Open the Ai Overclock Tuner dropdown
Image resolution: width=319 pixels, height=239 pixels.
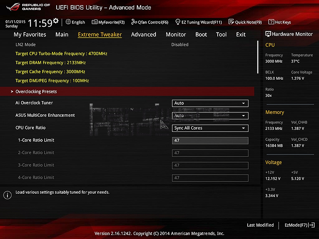[x=210, y=103]
